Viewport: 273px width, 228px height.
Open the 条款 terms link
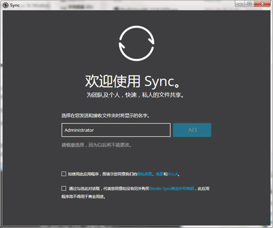click(x=159, y=174)
